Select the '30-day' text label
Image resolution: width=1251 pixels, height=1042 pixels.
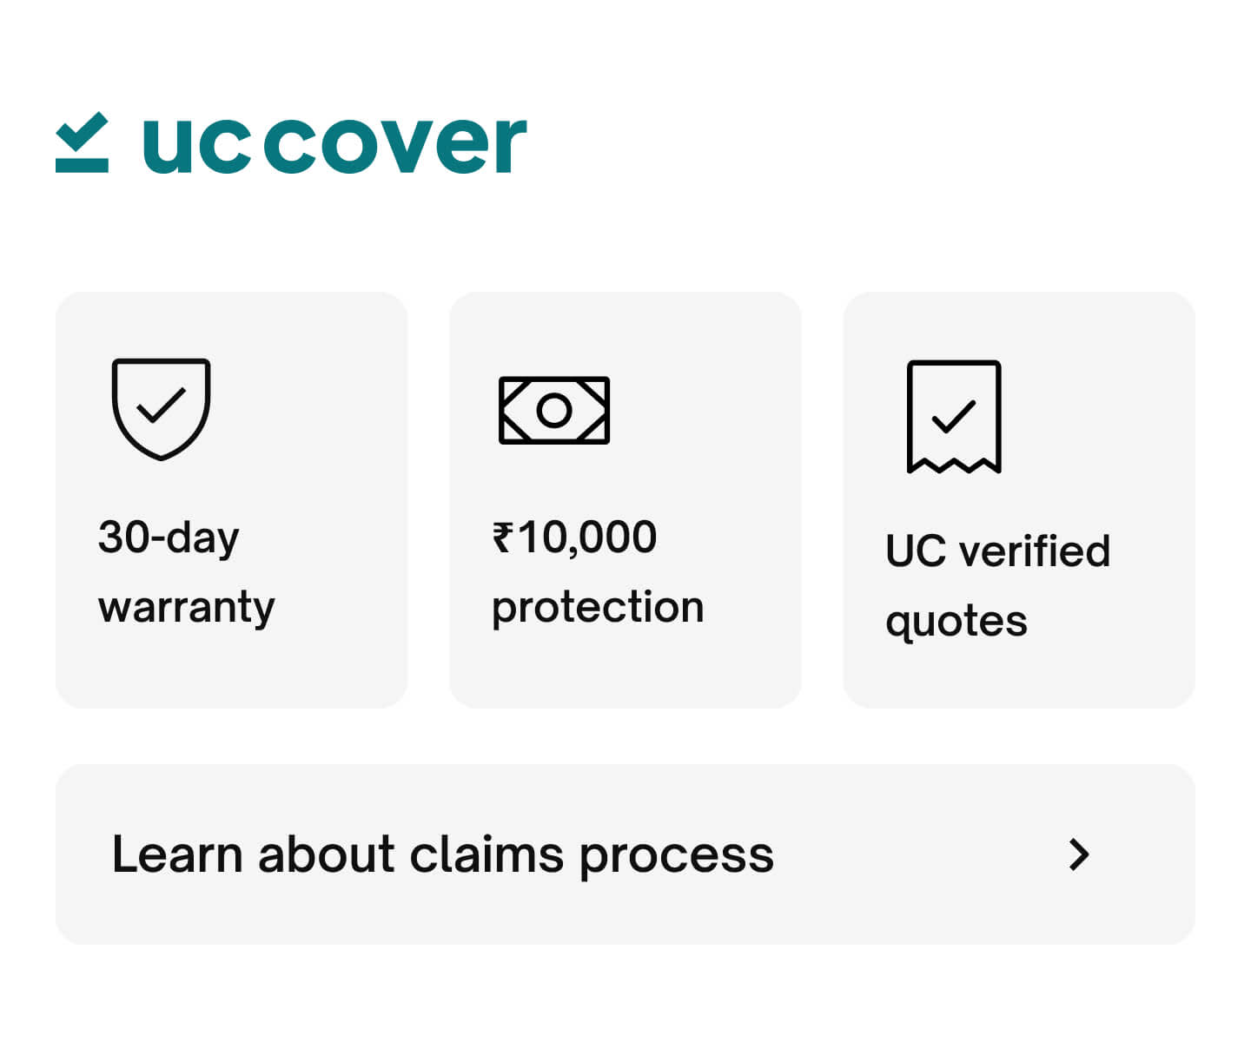(x=169, y=538)
